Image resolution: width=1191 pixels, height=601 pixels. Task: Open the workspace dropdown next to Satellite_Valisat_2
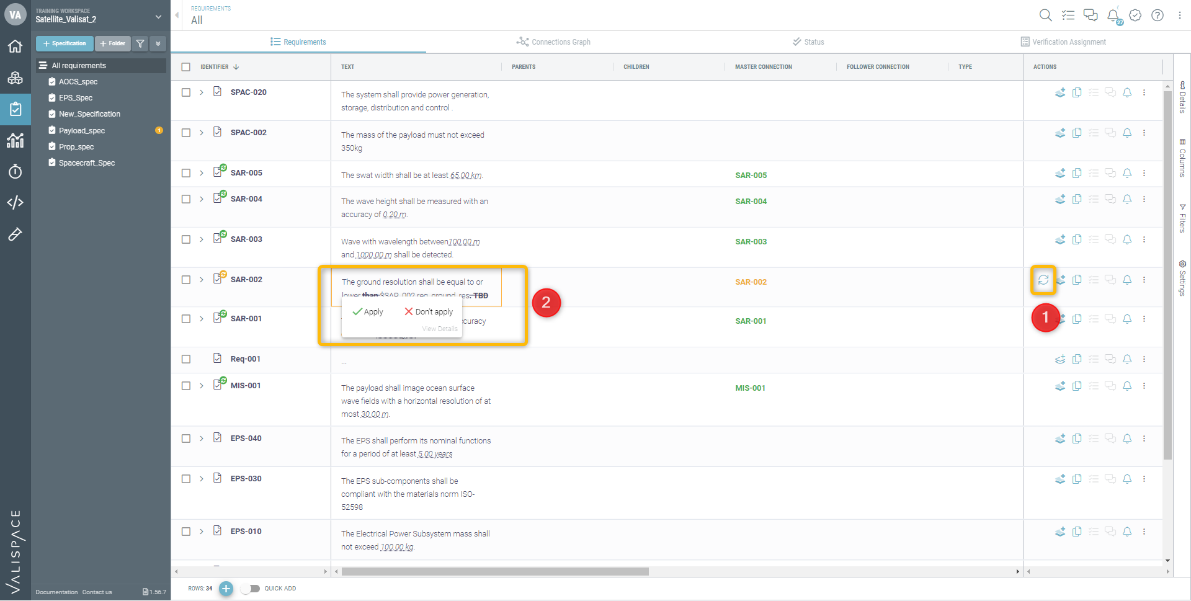(158, 17)
